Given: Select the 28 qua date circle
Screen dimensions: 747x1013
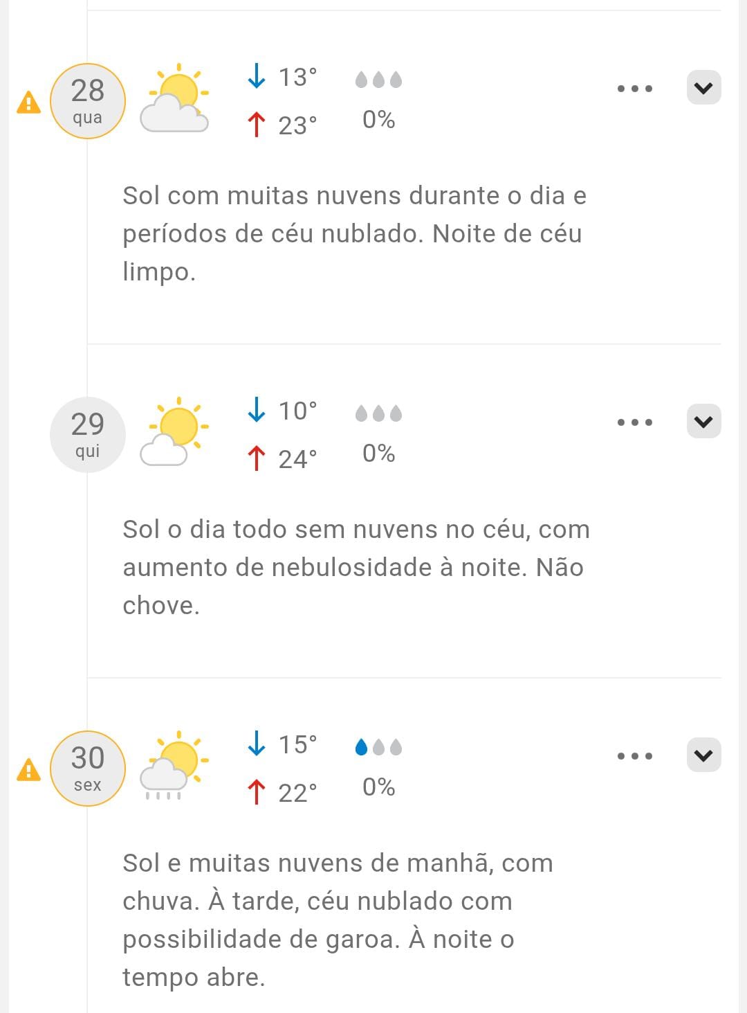Looking at the screenshot, I should (x=88, y=101).
